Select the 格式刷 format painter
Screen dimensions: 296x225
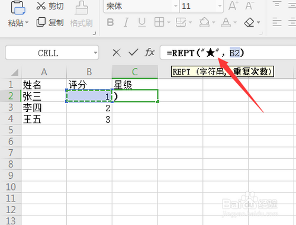(81, 14)
